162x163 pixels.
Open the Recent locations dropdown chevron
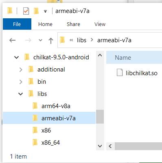tap(40, 40)
